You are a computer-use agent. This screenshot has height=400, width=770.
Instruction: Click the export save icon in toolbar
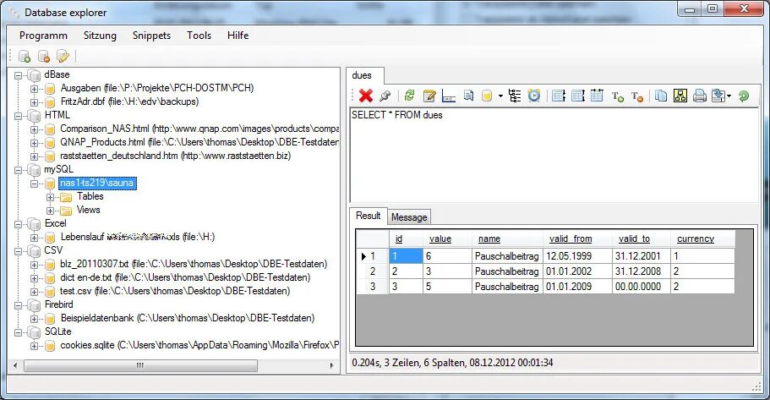[x=718, y=96]
